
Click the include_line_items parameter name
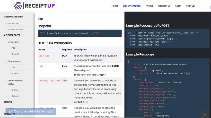point(49,81)
